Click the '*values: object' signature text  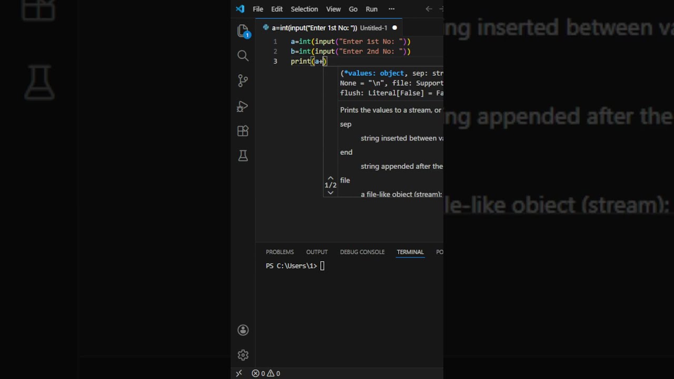374,73
